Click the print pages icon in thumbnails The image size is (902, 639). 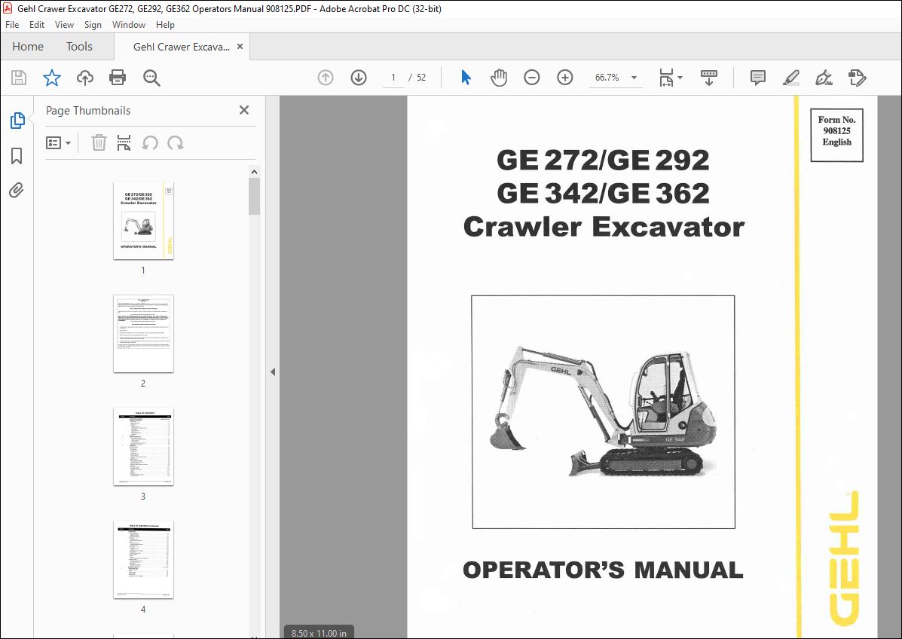[124, 142]
